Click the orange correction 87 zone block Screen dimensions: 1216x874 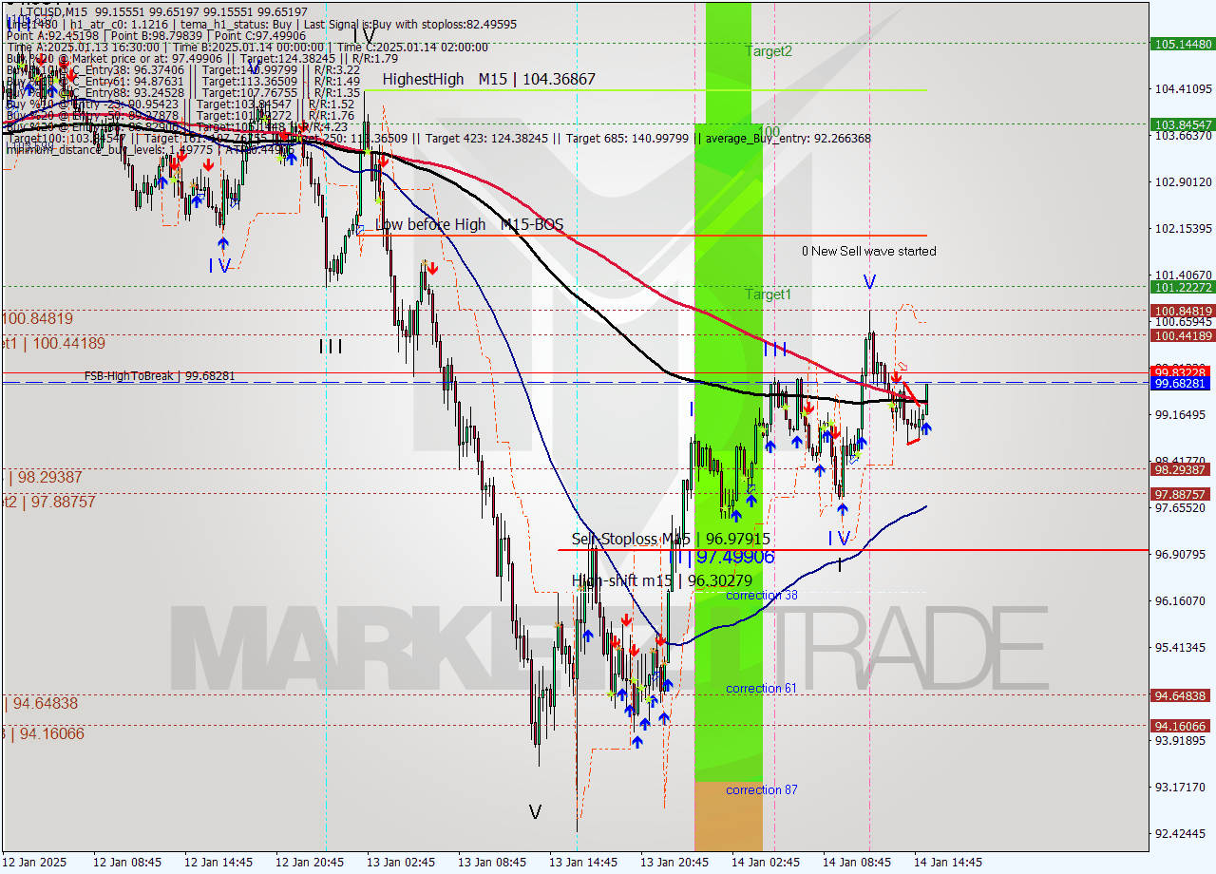[729, 816]
